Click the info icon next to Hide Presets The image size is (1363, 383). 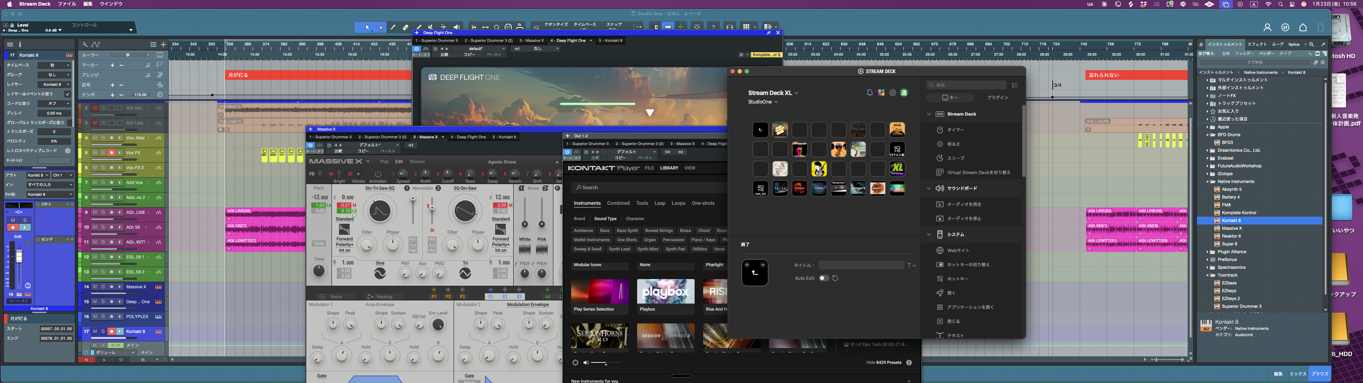pos(909,362)
